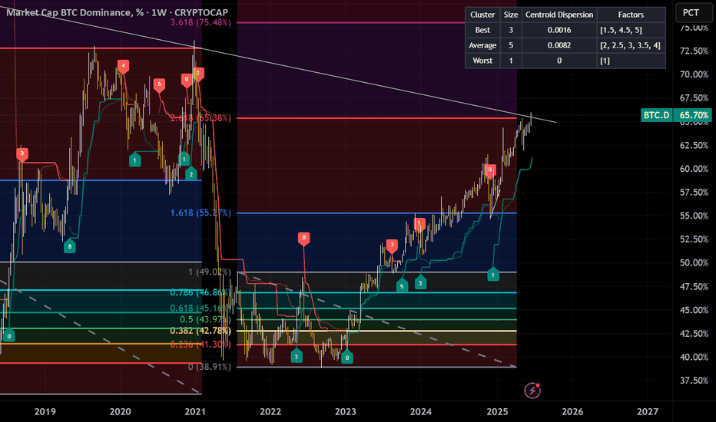The height and width of the screenshot is (422, 716).
Task: Select the BTC.D symbol label on the price scale
Action: (x=657, y=115)
